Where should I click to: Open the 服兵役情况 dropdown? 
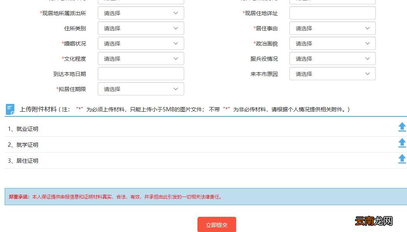pyautogui.click(x=332, y=58)
